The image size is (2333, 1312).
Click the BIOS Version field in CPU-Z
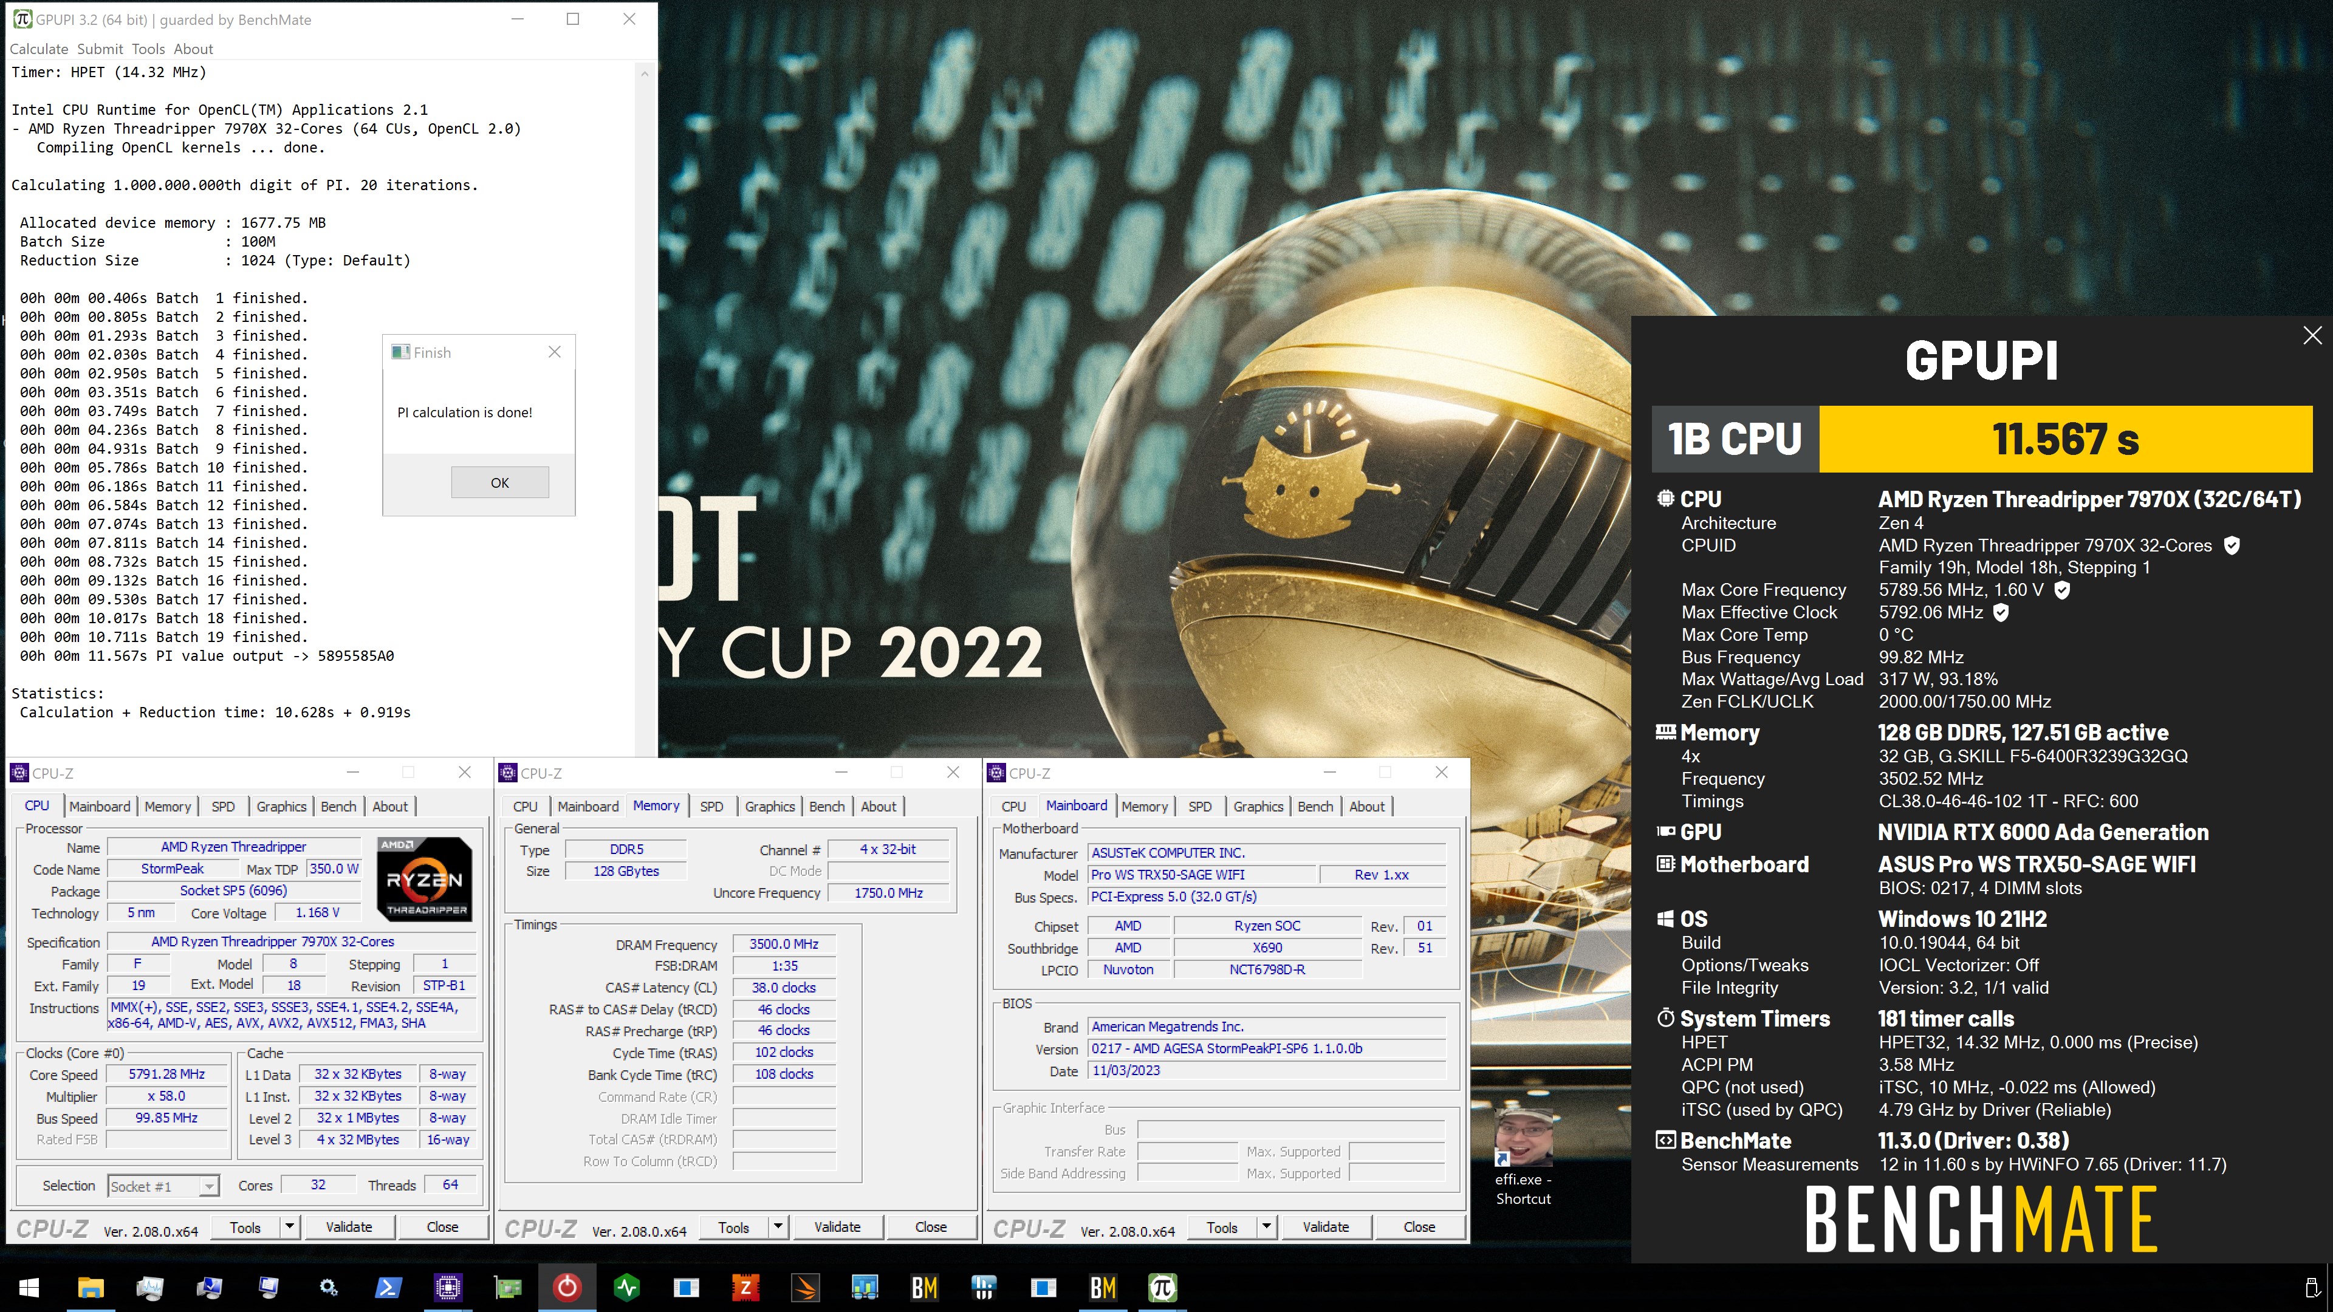pyautogui.click(x=1266, y=1048)
